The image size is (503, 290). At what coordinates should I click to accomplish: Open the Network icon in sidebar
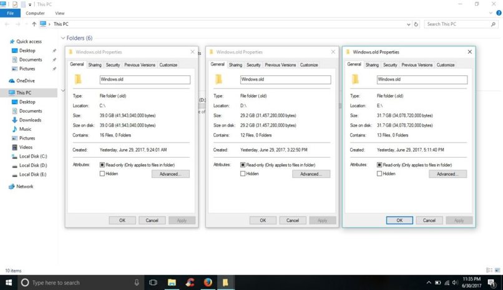point(12,186)
